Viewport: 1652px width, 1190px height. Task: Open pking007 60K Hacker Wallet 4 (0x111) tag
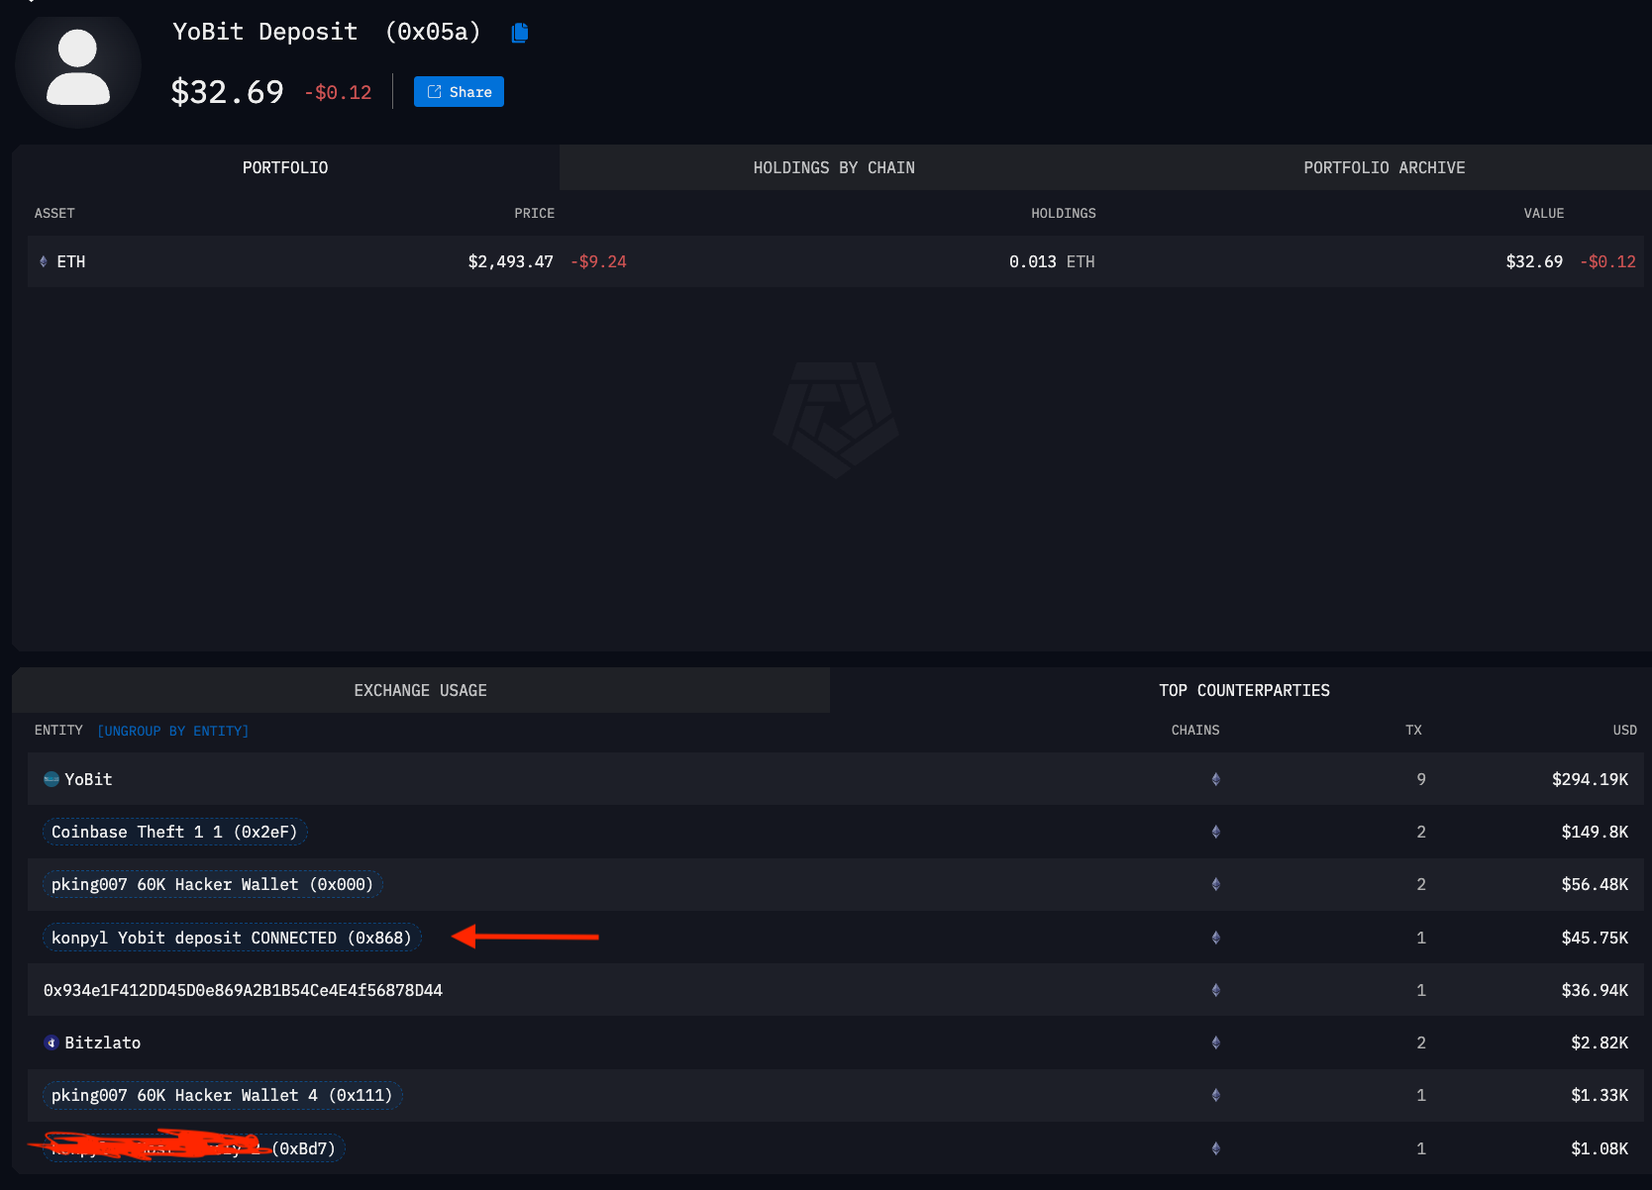[222, 1095]
